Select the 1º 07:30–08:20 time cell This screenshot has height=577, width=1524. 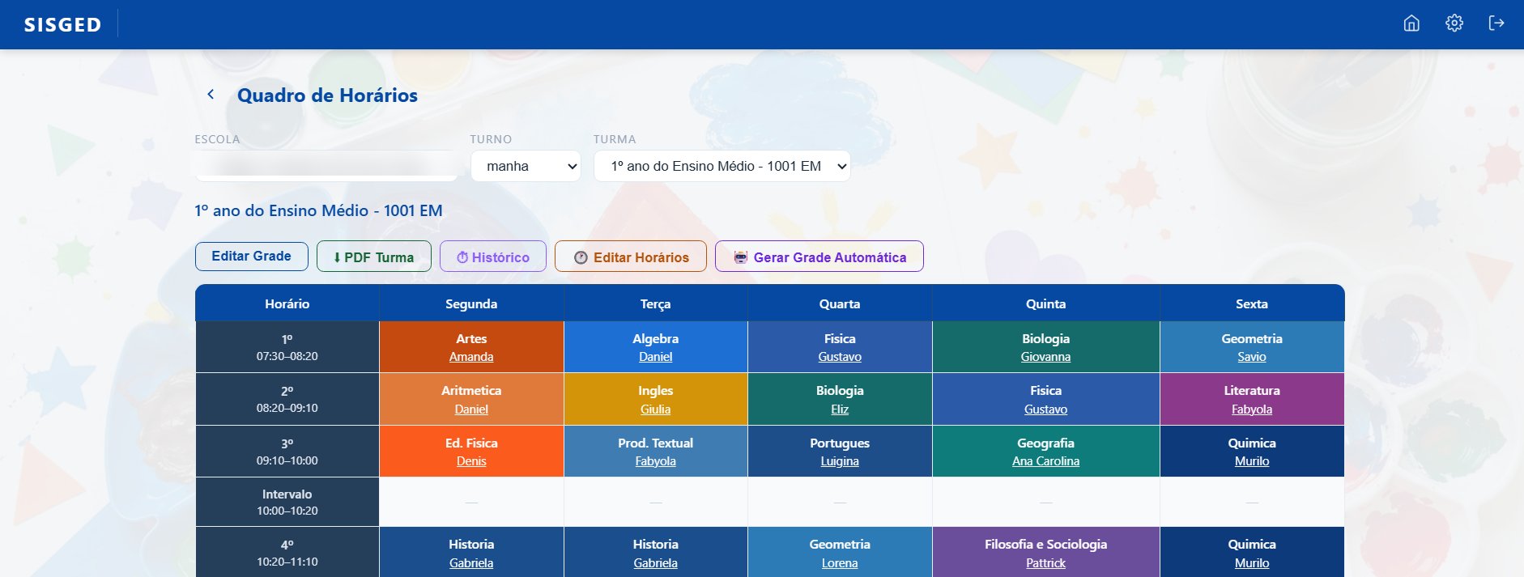287,347
